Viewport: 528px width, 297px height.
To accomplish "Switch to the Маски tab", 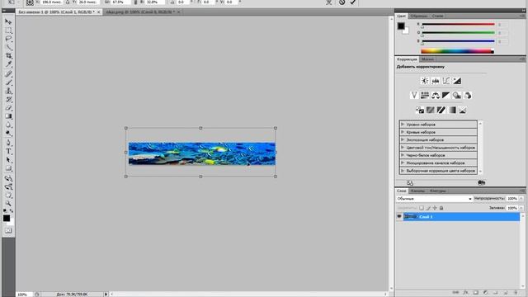I will coord(427,59).
